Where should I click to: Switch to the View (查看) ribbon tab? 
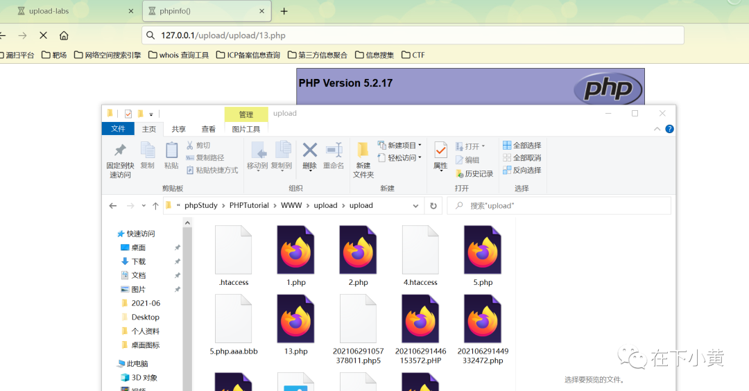pyautogui.click(x=208, y=129)
